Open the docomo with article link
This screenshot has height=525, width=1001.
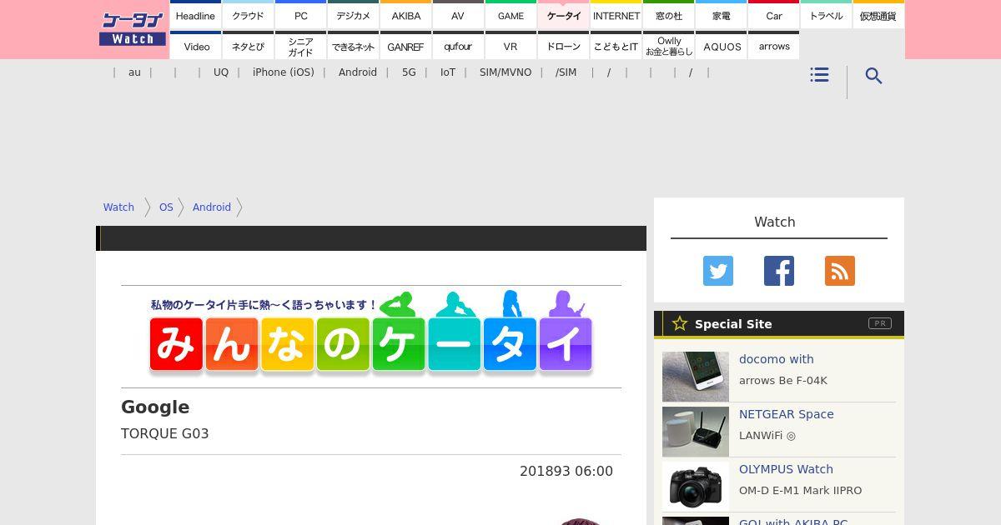(x=777, y=359)
